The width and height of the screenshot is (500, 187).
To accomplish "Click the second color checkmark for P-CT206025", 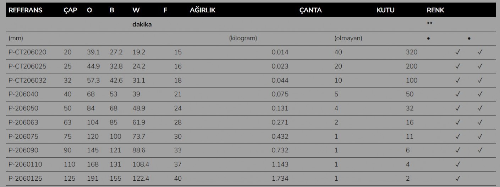I will [x=480, y=66].
